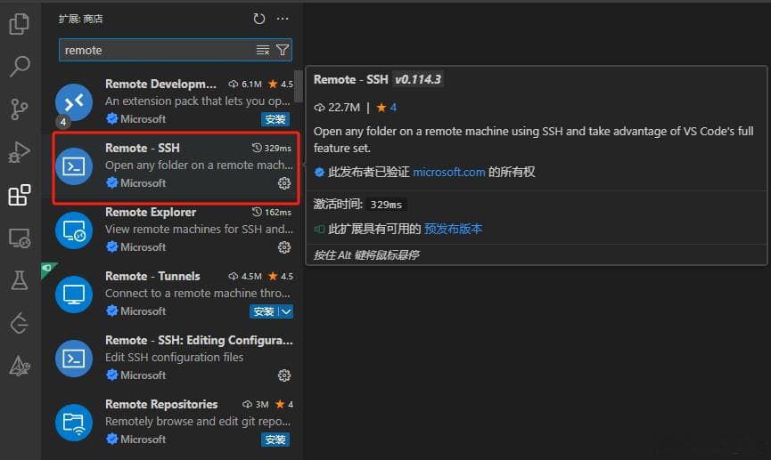Click the 329ms activation time on Remote - SSH
The height and width of the screenshot is (460, 771).
272,148
